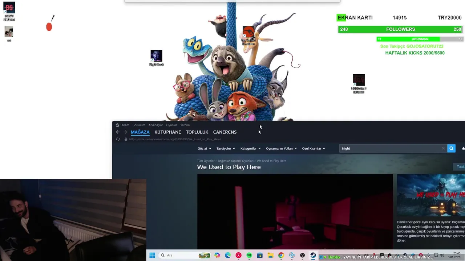The image size is (465, 261).
Task: Click the blue magnifier search button
Action: [x=451, y=148]
